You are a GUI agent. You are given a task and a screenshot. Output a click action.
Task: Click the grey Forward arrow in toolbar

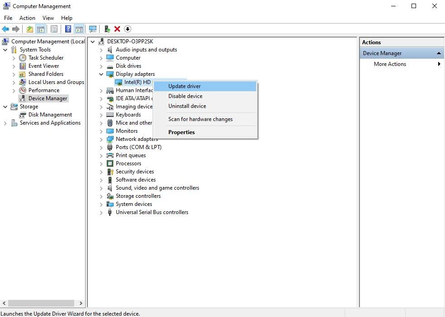point(16,29)
